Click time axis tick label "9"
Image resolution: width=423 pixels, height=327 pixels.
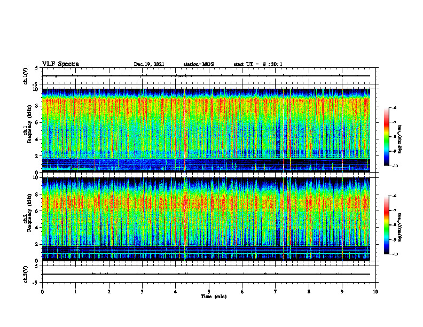(342, 292)
